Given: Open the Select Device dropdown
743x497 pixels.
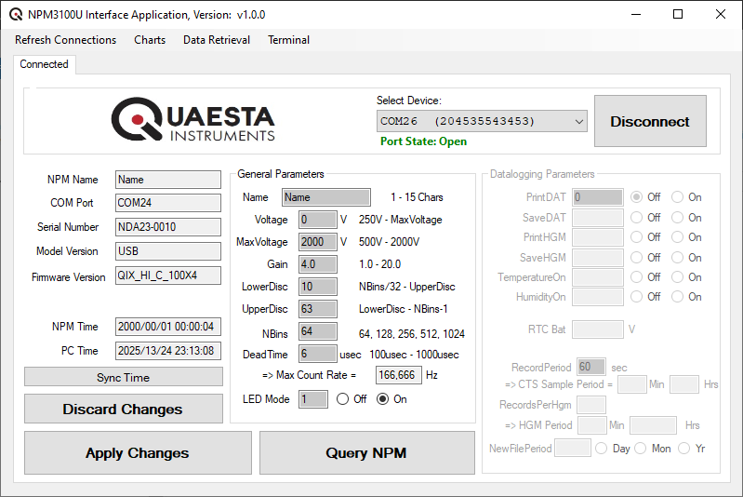Looking at the screenshot, I should [x=482, y=121].
